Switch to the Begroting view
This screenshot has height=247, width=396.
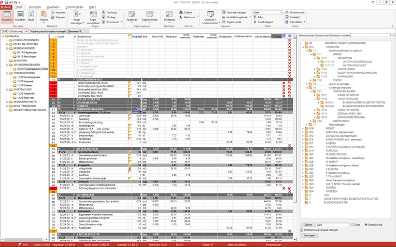(x=7, y=17)
